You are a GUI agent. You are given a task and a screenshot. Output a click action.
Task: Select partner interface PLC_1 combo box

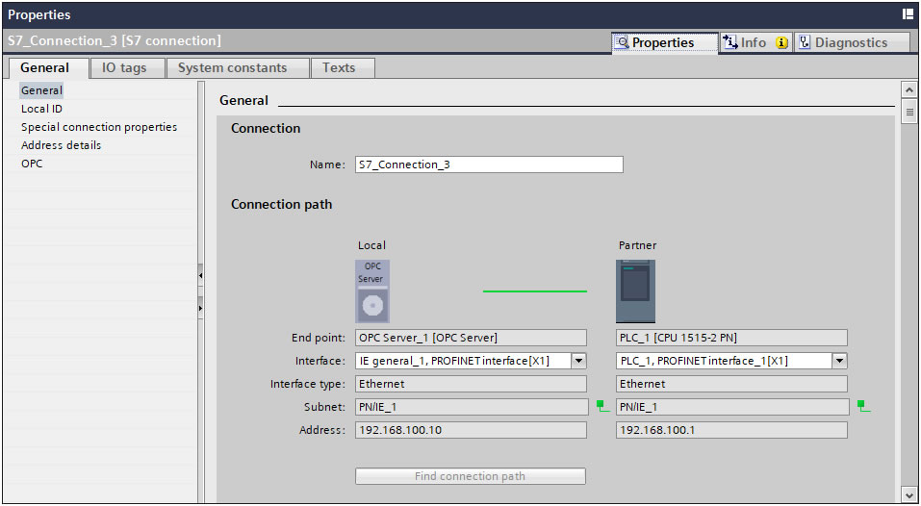point(731,361)
